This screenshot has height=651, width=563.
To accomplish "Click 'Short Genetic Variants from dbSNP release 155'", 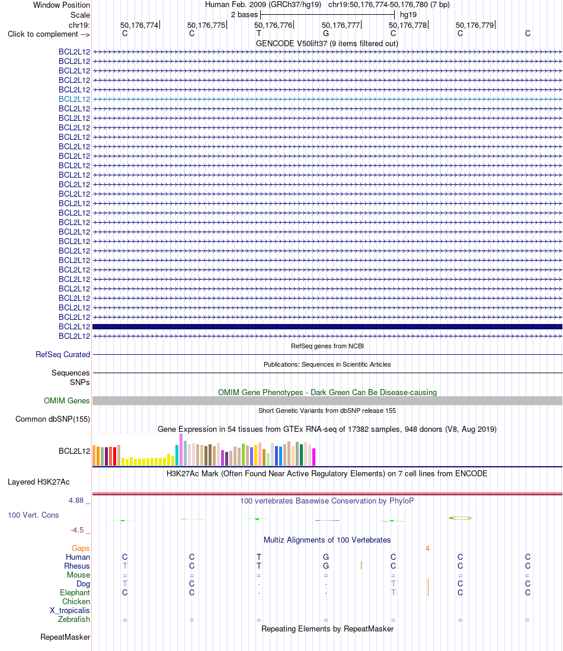I will pos(327,411).
